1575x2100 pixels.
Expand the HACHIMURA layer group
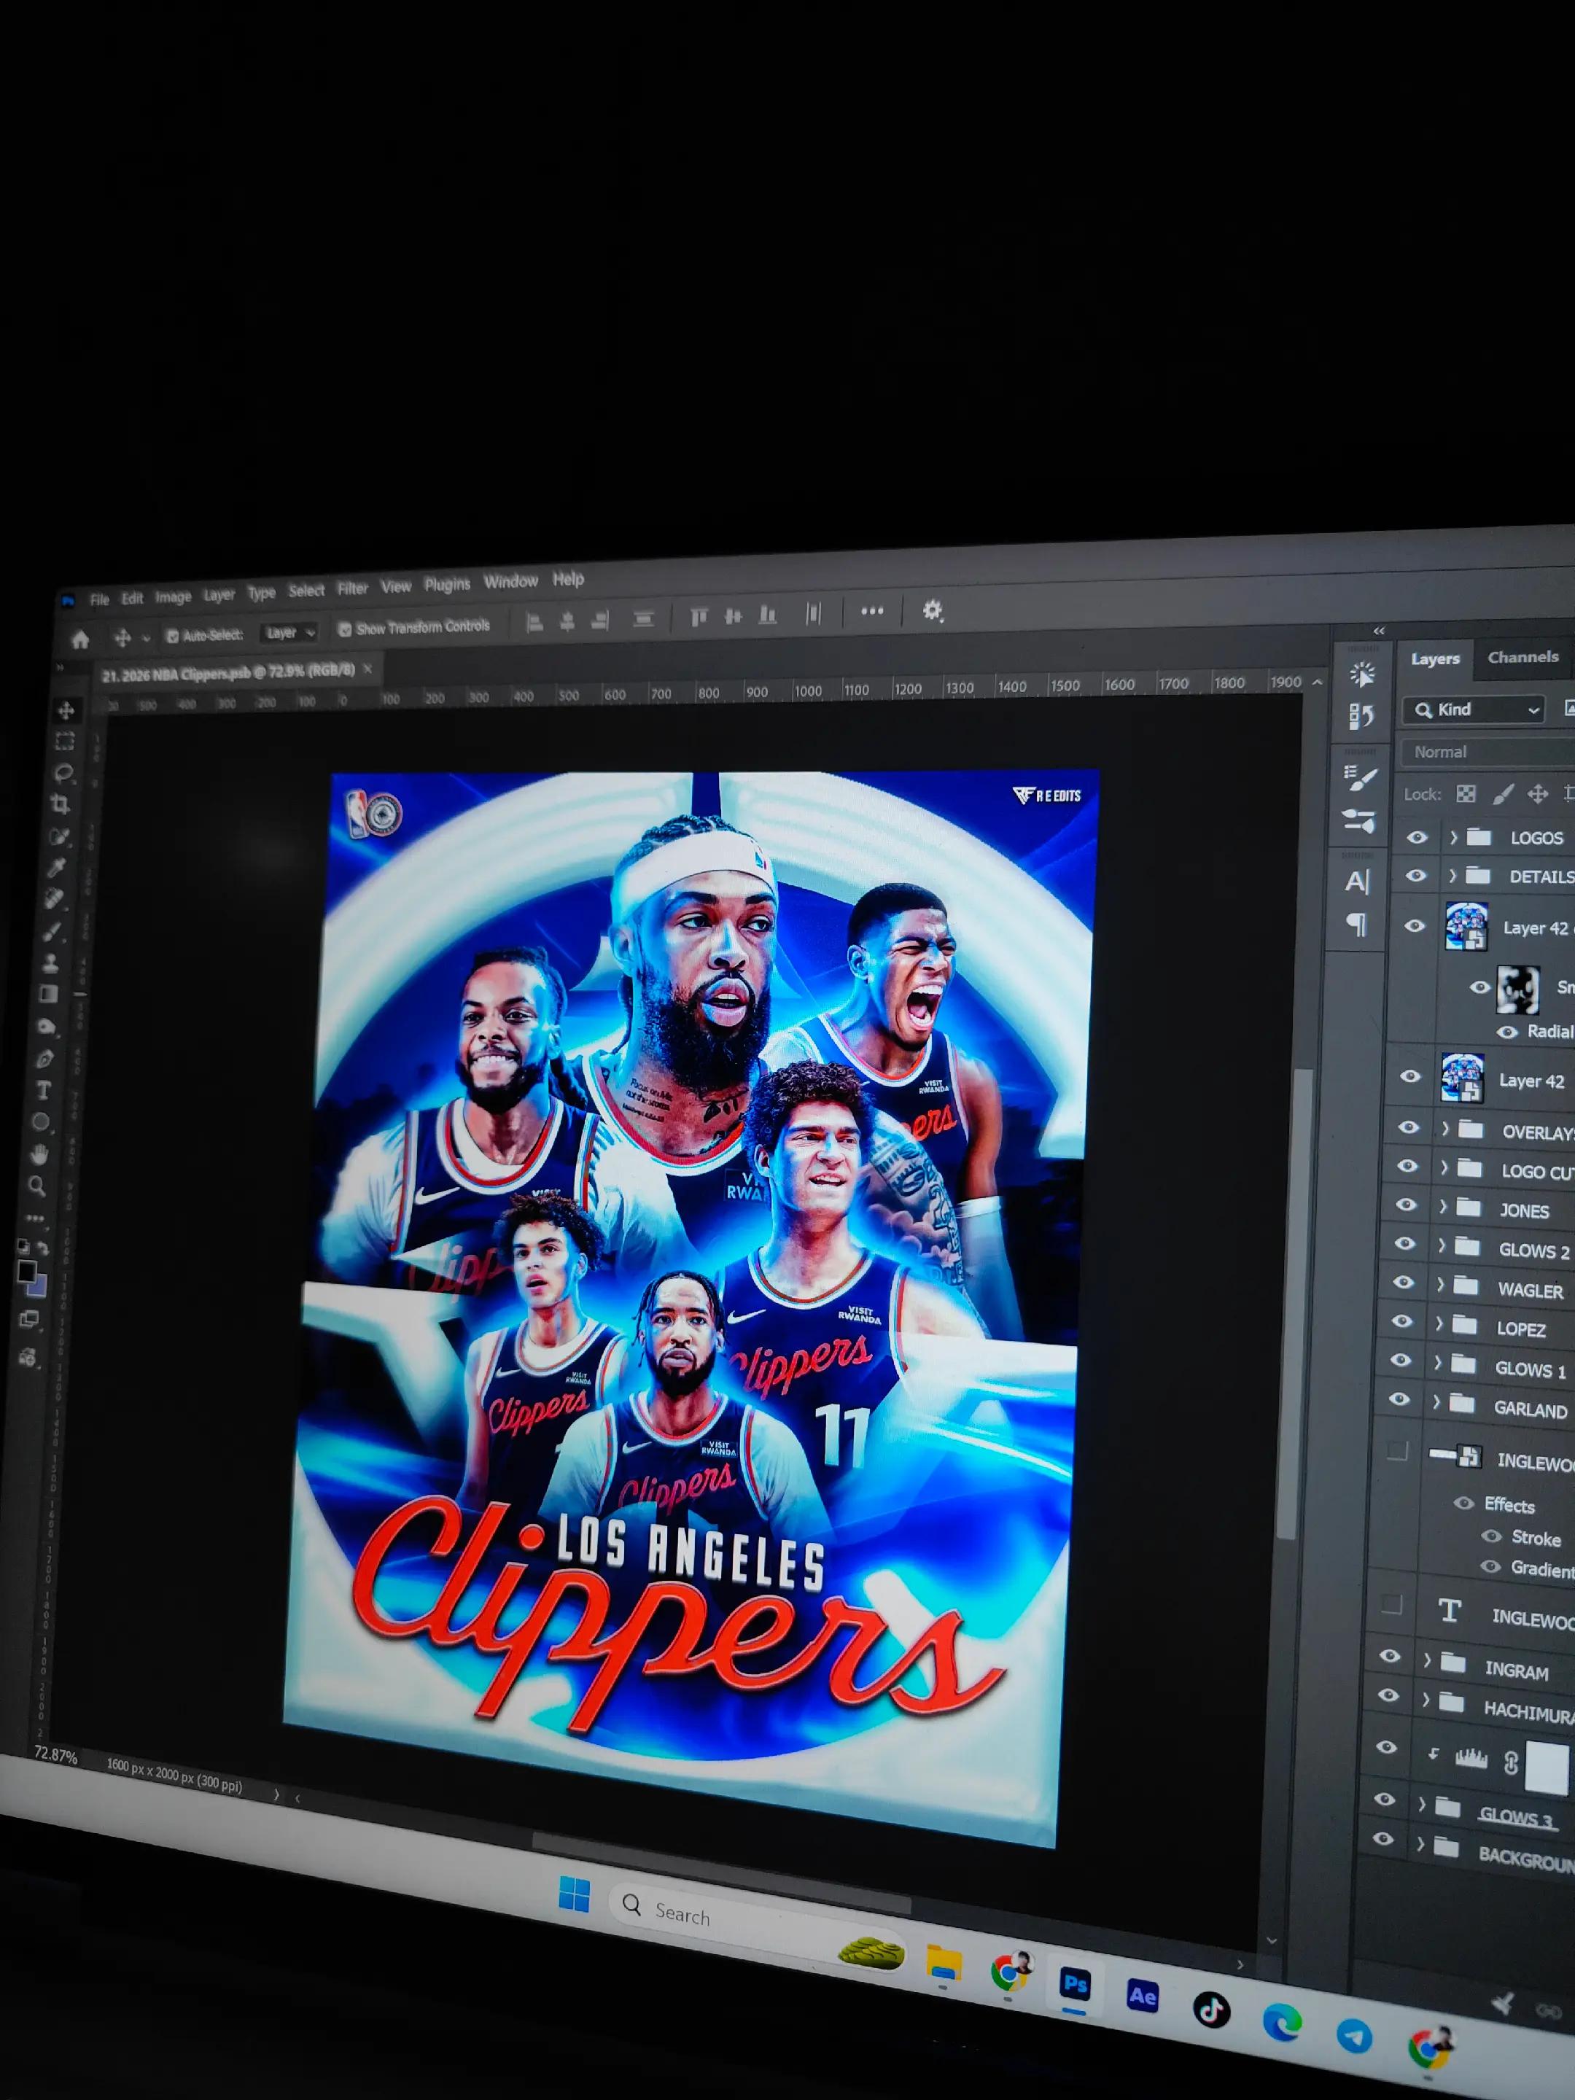(x=1425, y=1700)
